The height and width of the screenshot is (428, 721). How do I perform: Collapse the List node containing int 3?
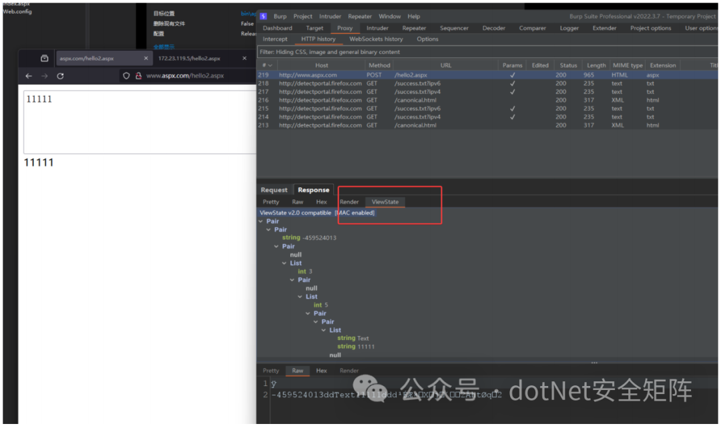click(284, 263)
